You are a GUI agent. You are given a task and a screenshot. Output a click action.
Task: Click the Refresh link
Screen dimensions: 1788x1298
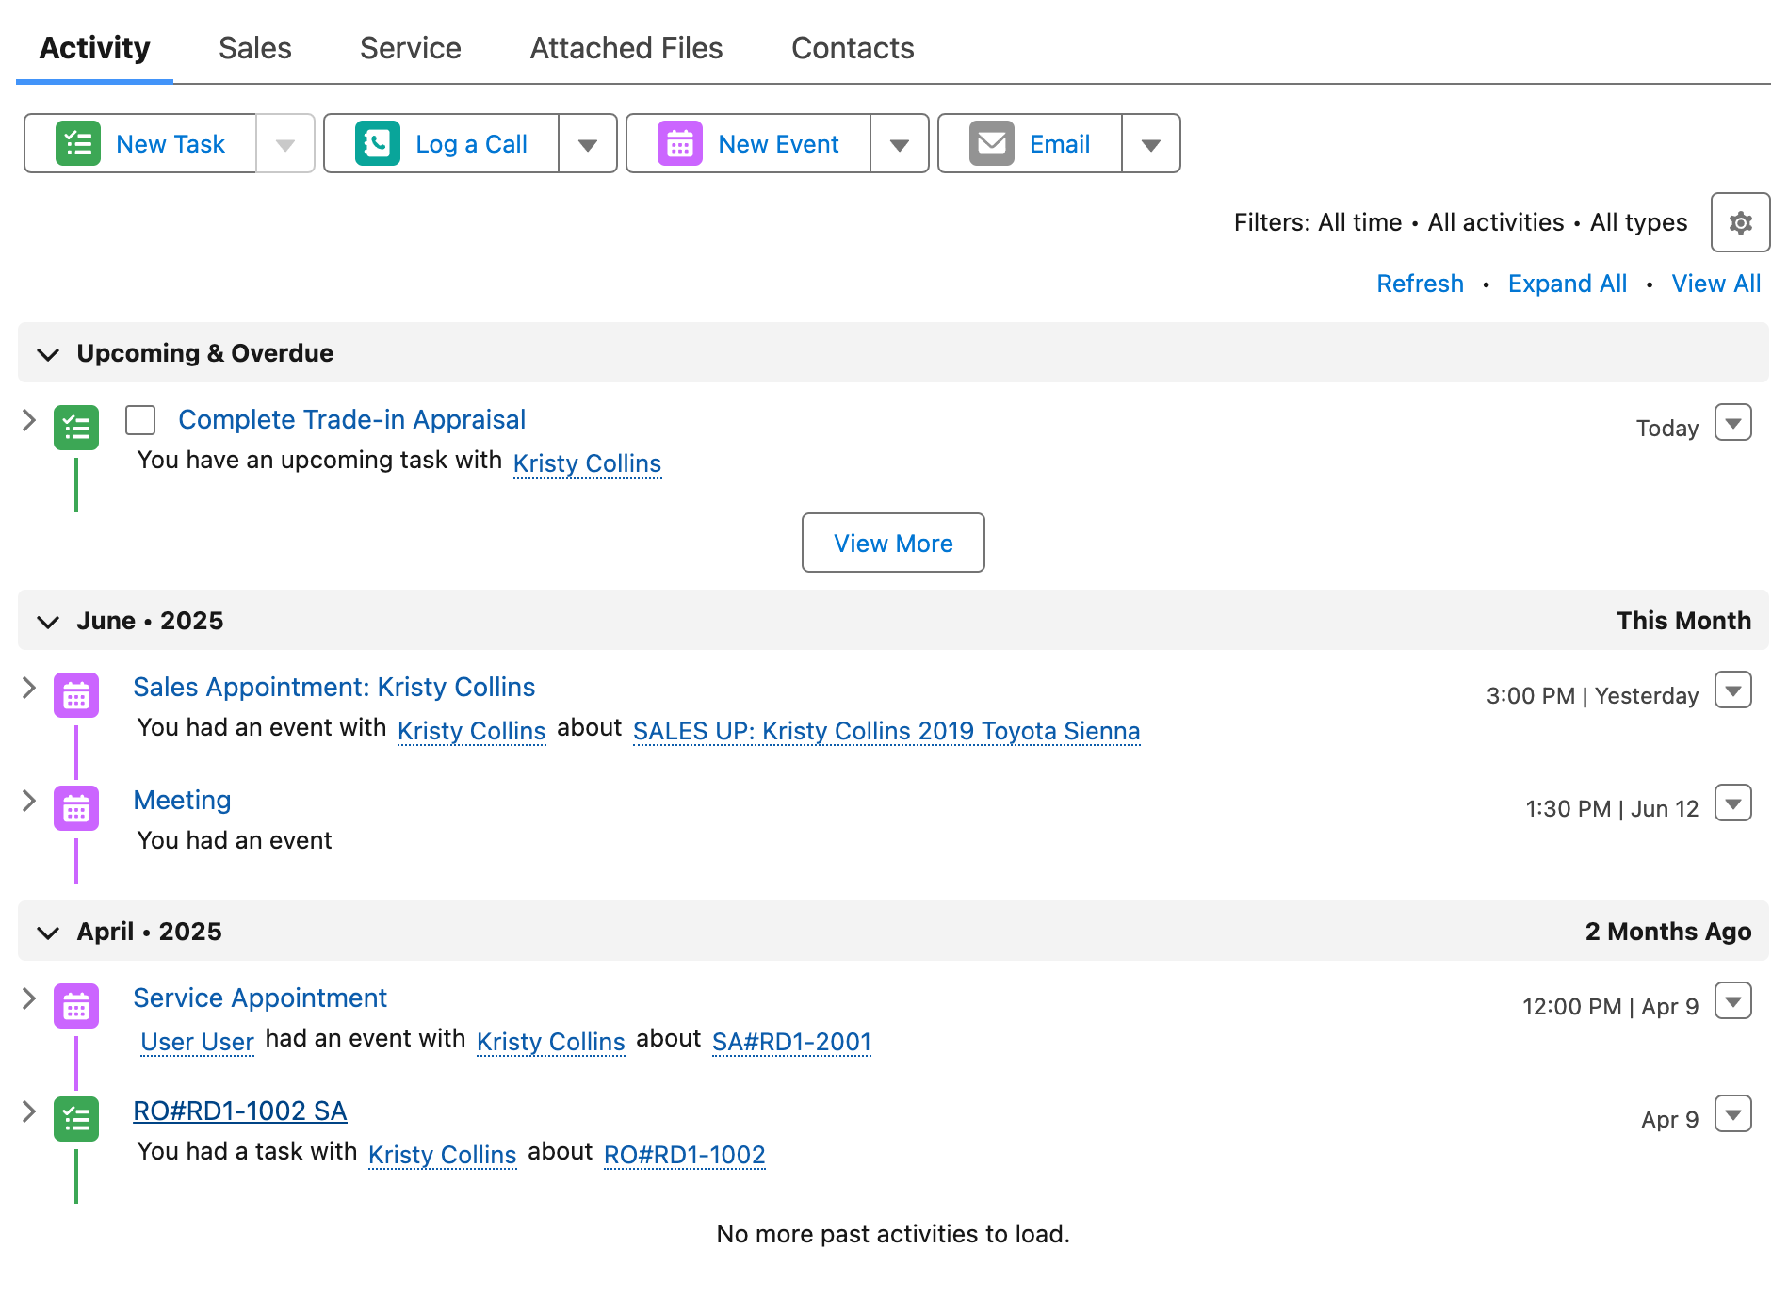point(1420,284)
